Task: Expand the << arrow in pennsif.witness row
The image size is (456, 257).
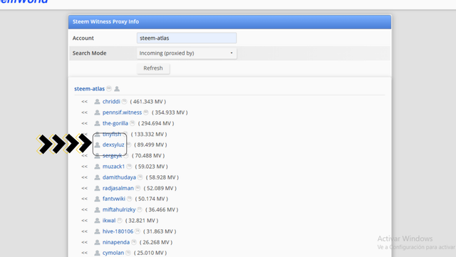Action: [x=84, y=112]
